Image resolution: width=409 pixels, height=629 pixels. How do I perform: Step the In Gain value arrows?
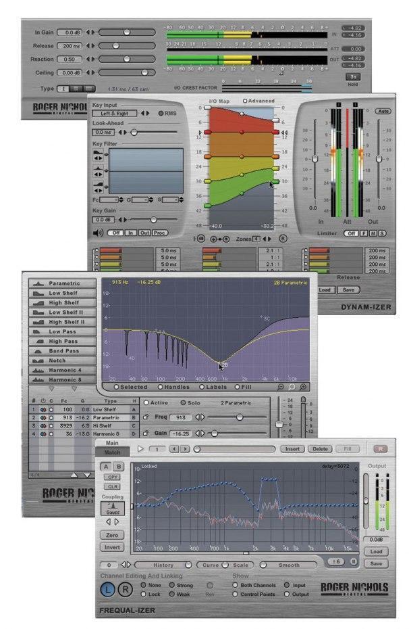91,32
